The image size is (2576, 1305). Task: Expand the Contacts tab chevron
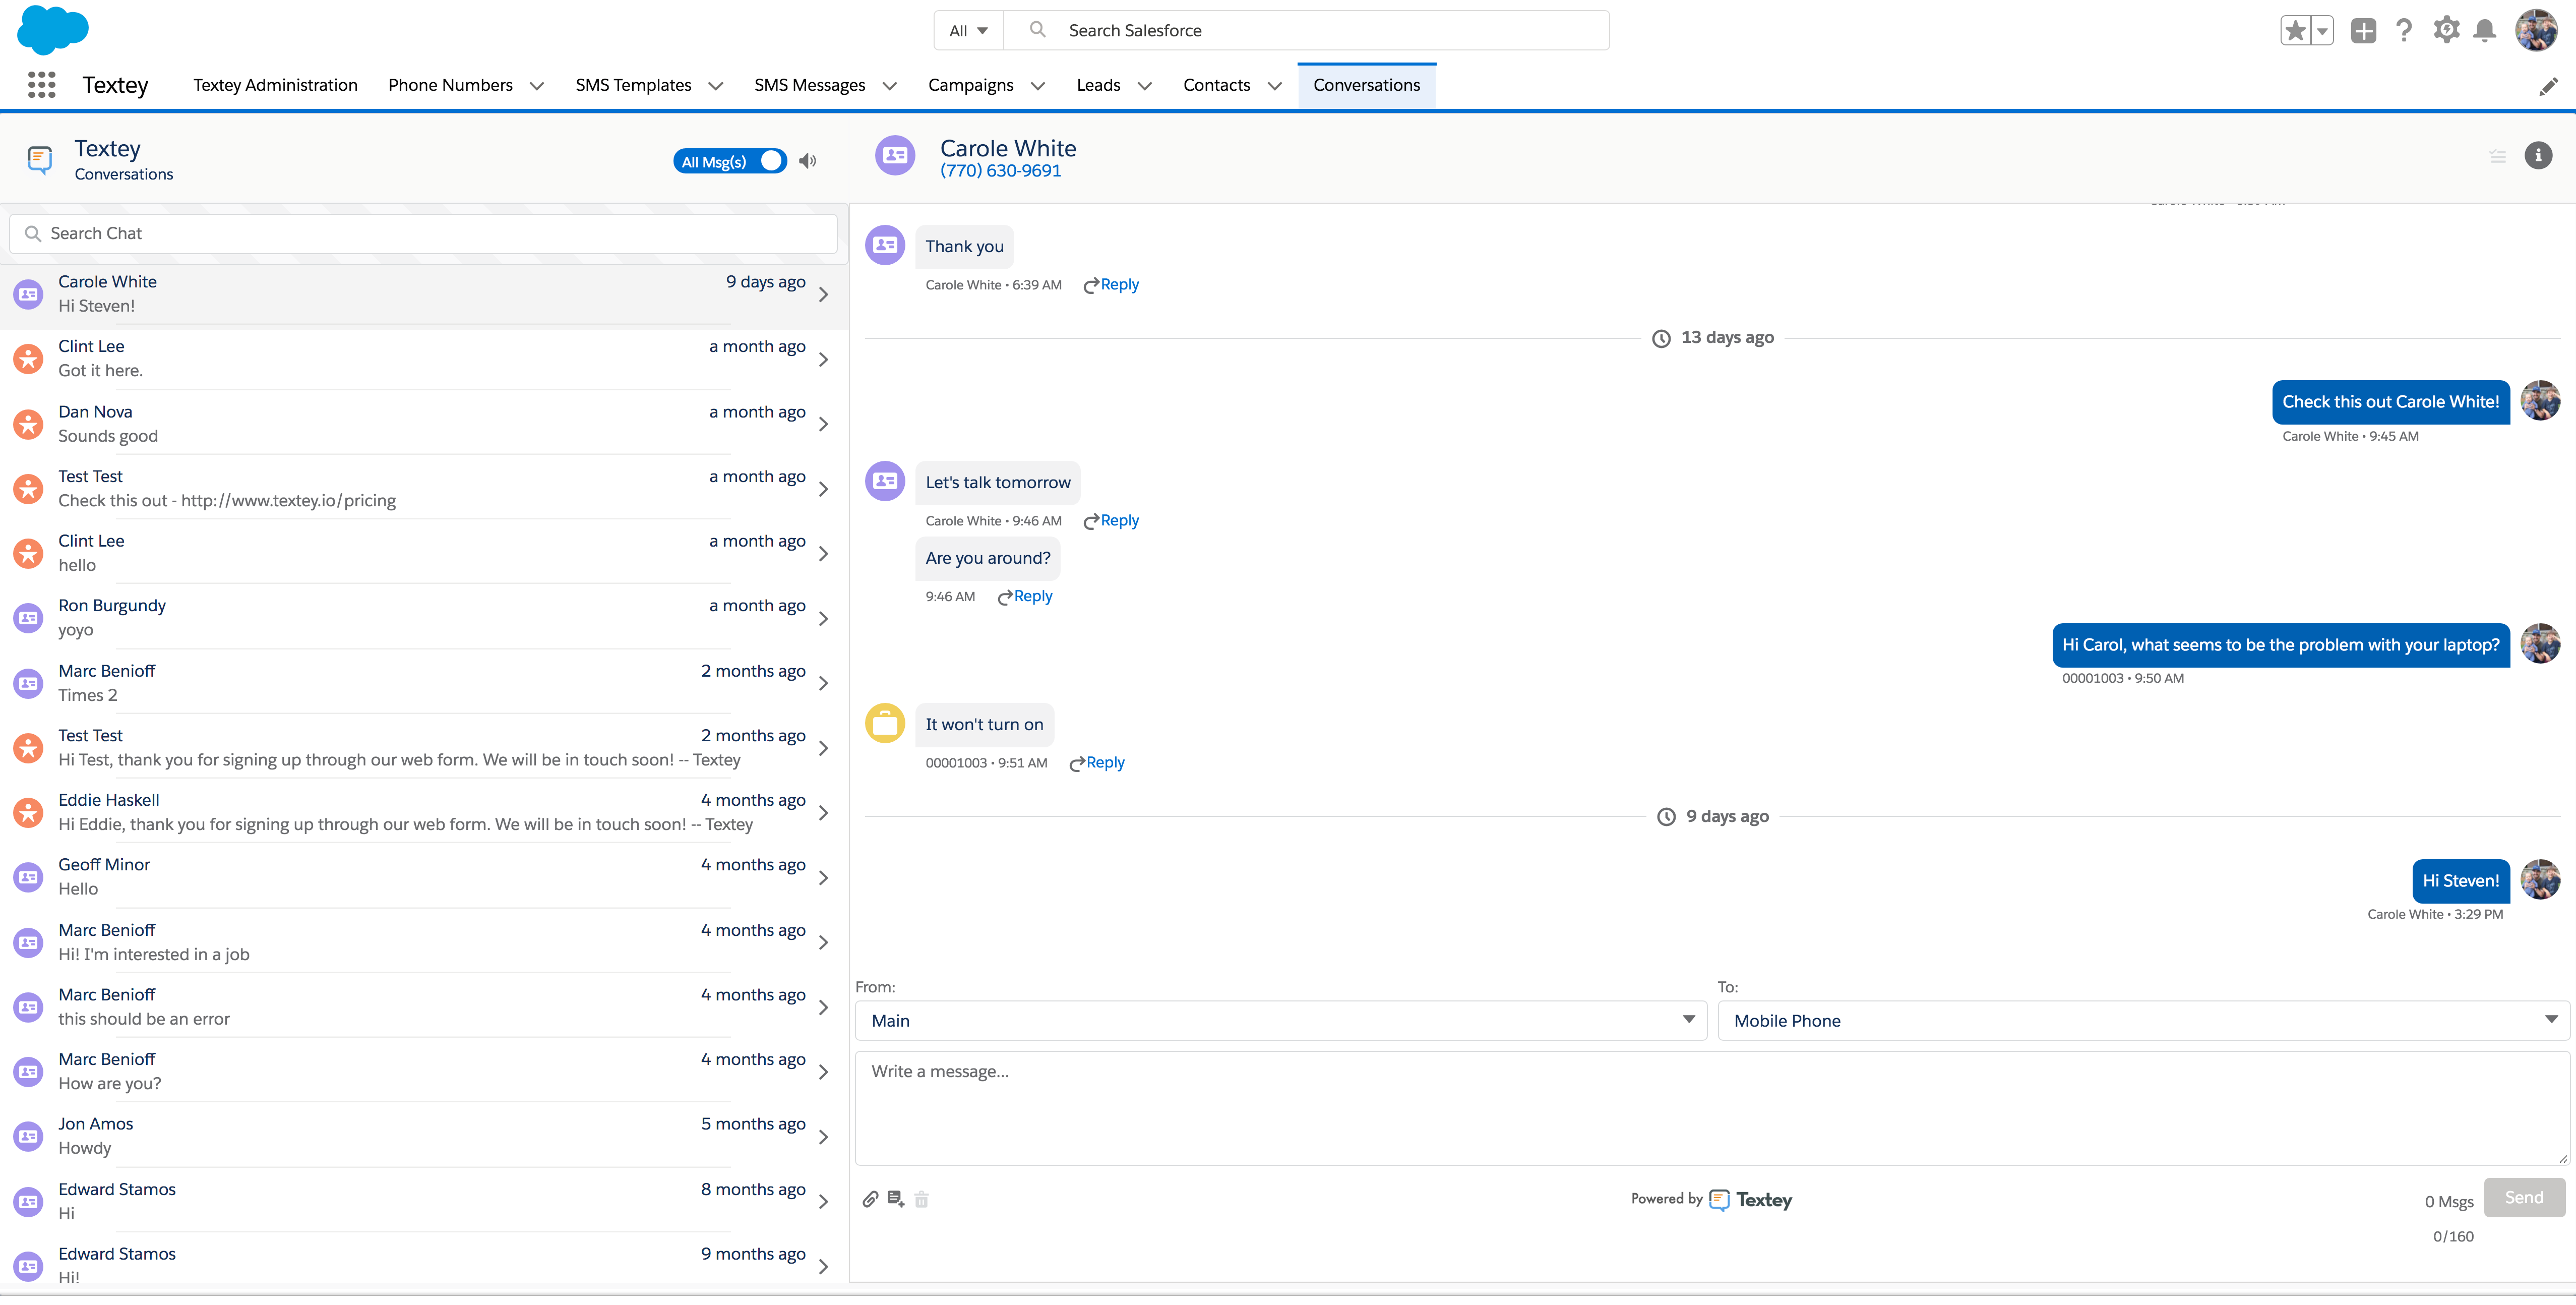pos(1274,86)
